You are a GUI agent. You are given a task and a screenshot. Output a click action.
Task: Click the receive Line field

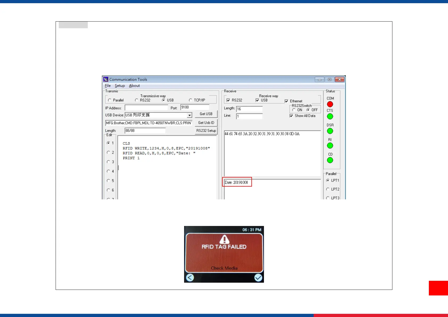(x=250, y=116)
